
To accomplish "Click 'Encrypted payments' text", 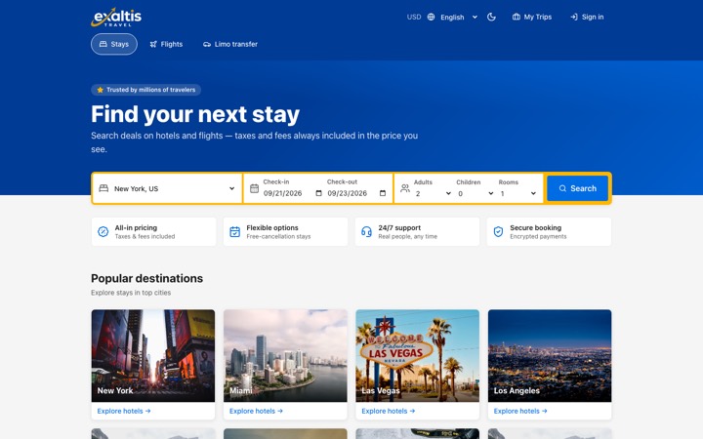I will point(538,236).
